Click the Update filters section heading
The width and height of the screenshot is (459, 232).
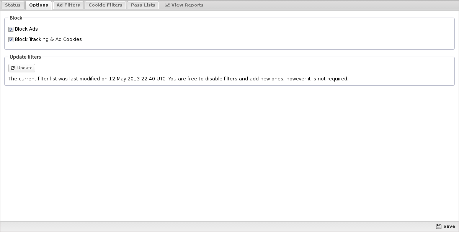(x=25, y=57)
